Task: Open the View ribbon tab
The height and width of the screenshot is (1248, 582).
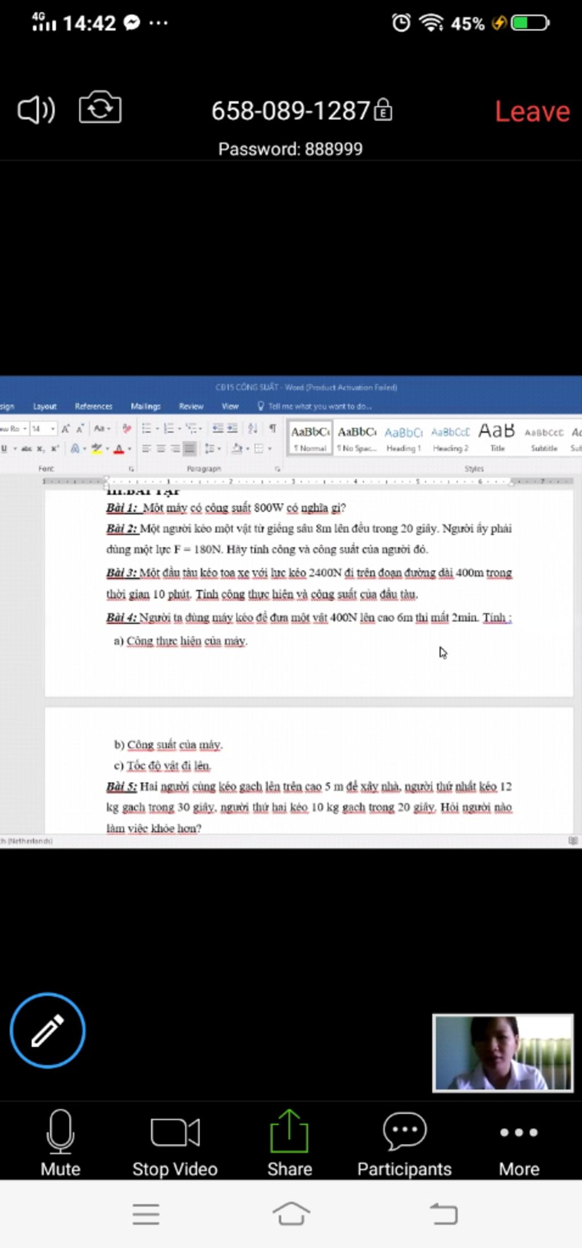Action: click(x=230, y=406)
